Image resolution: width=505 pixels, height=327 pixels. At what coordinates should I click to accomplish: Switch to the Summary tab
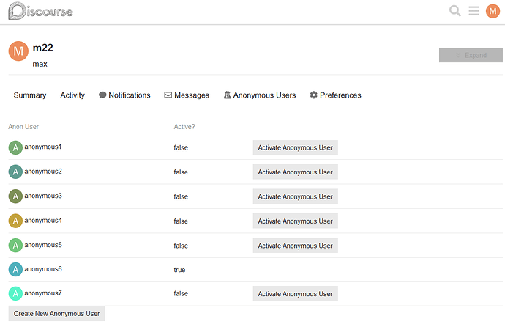(x=30, y=95)
